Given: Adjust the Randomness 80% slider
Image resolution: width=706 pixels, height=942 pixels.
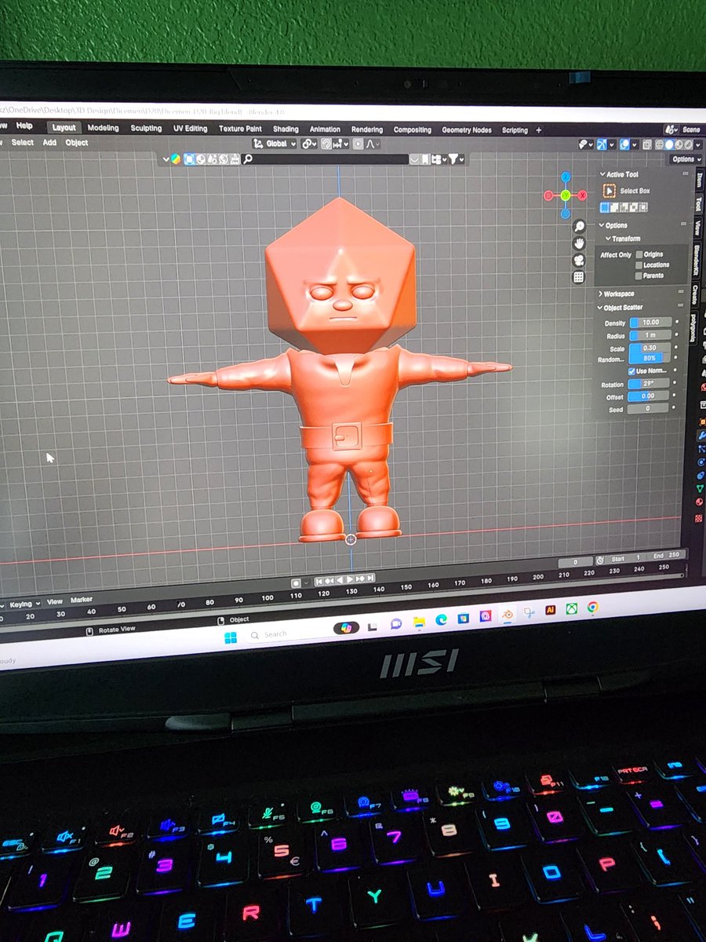Looking at the screenshot, I should 650,358.
